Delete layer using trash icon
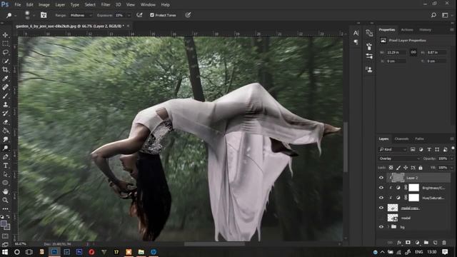457x257 pixels. coord(444,243)
